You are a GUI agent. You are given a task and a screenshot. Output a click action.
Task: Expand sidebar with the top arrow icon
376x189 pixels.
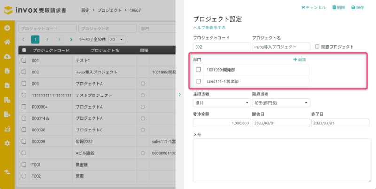(7, 28)
